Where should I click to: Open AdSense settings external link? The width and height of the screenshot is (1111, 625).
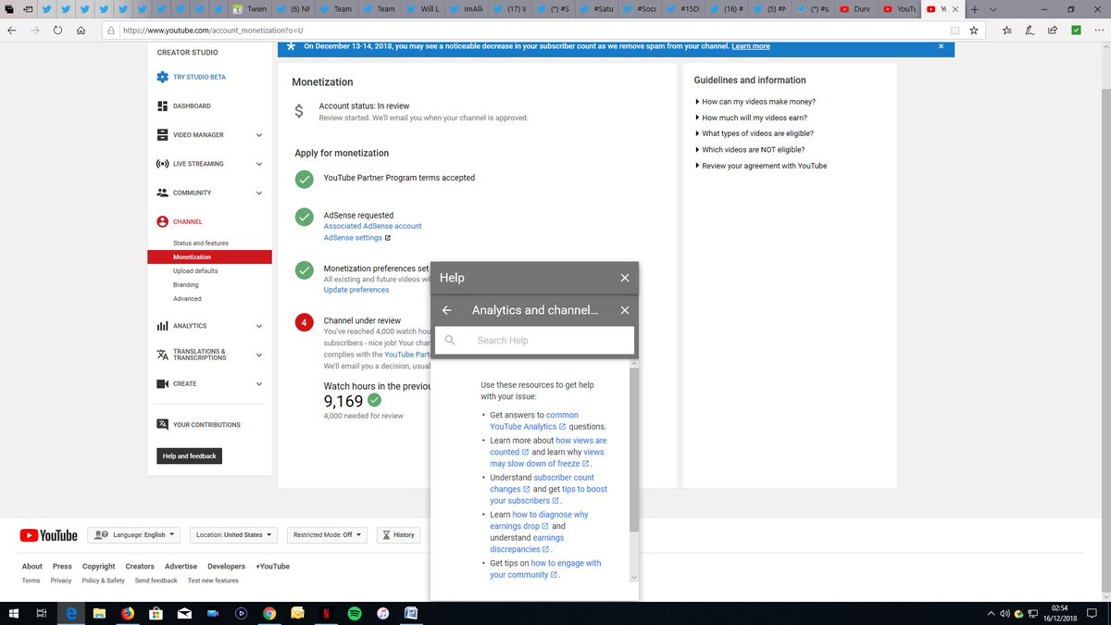pyautogui.click(x=356, y=238)
